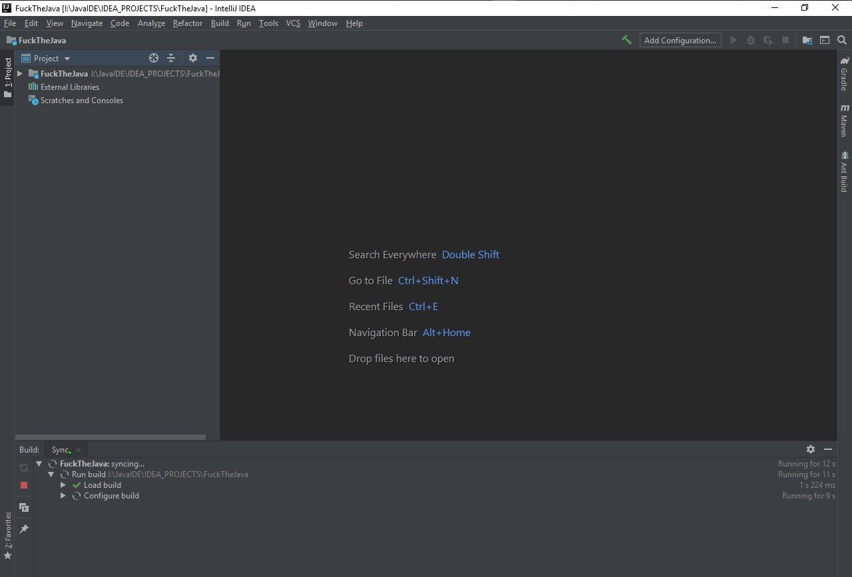Open the Edit menu

(31, 23)
